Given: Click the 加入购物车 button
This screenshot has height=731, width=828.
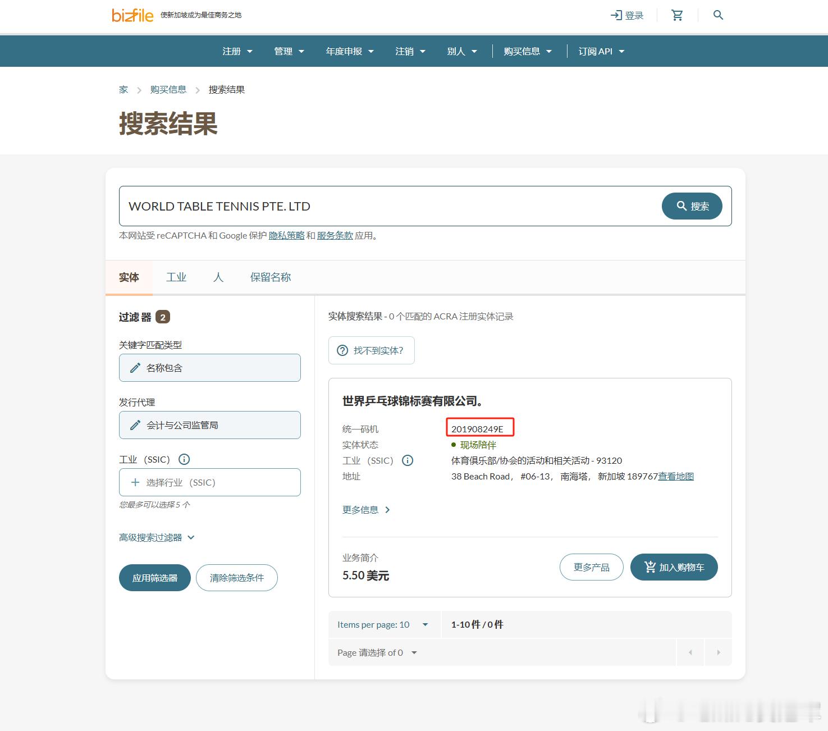Looking at the screenshot, I should (674, 567).
